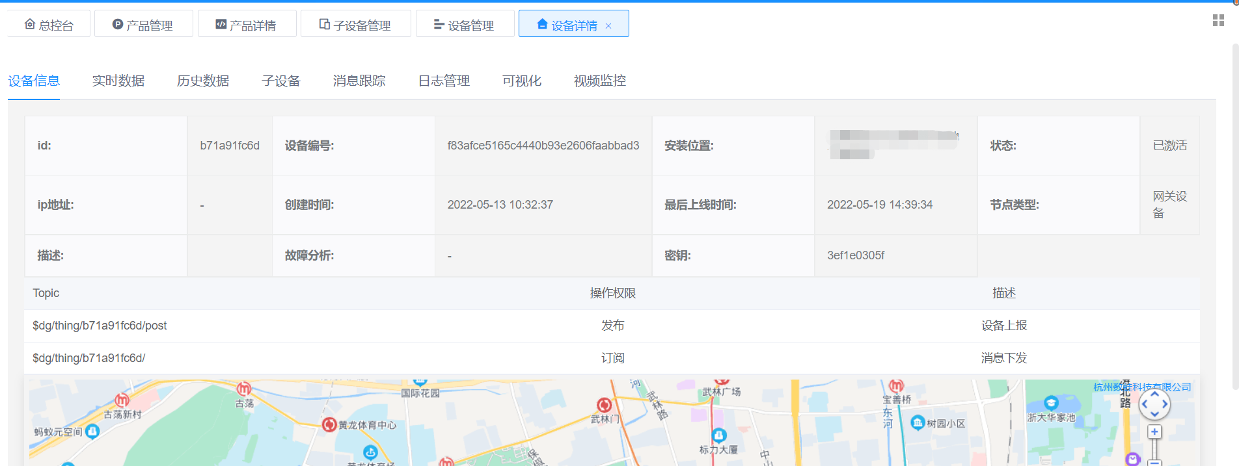
Task: Click the 订阅 permission cell
Action: pyautogui.click(x=612, y=358)
